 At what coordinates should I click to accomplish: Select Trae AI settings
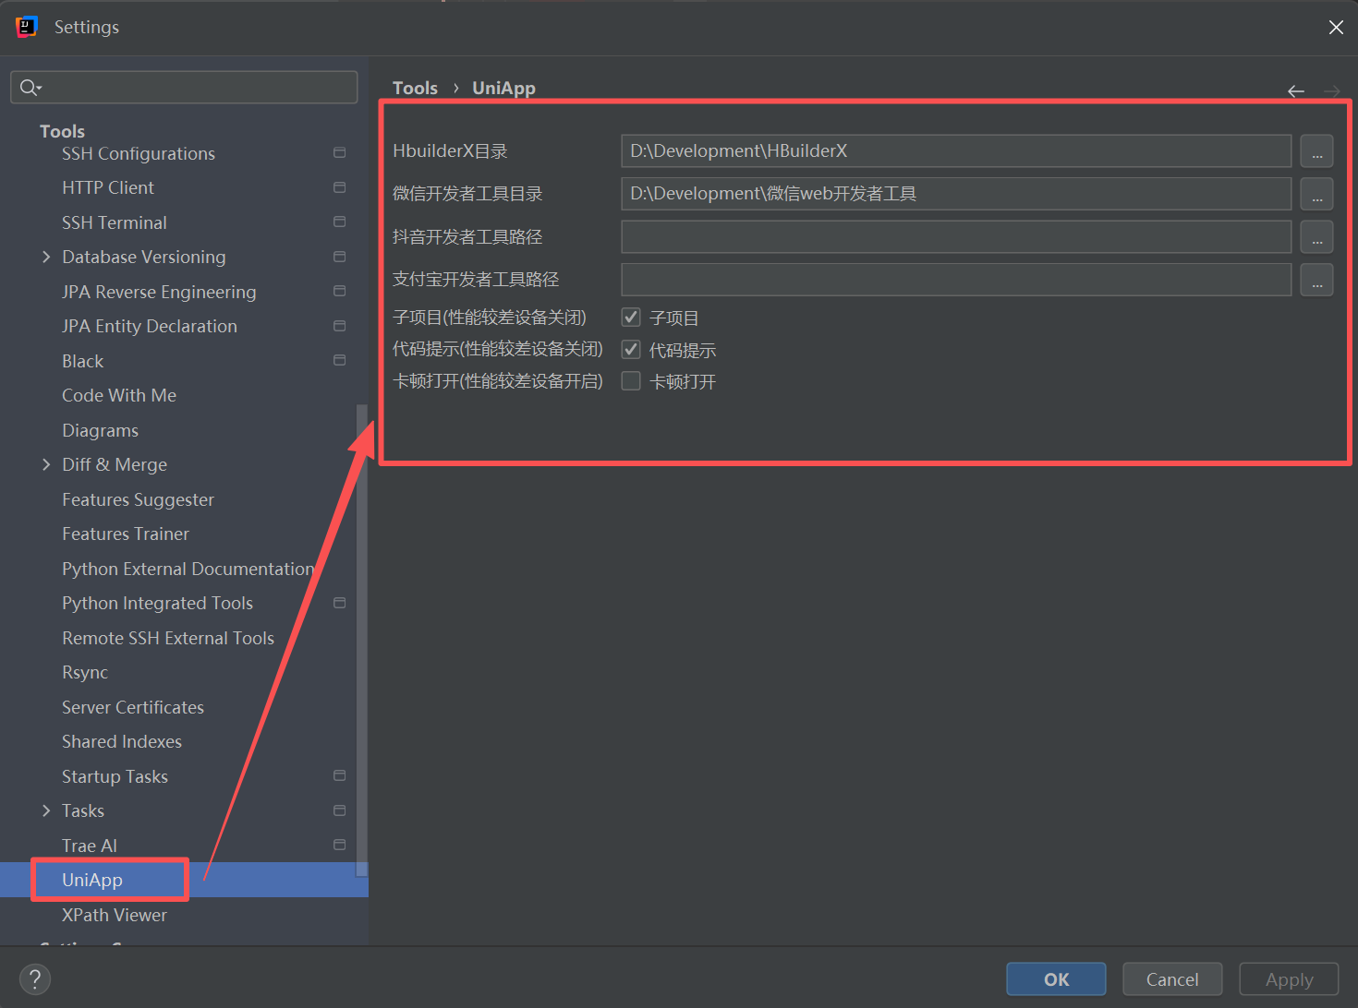(x=90, y=846)
